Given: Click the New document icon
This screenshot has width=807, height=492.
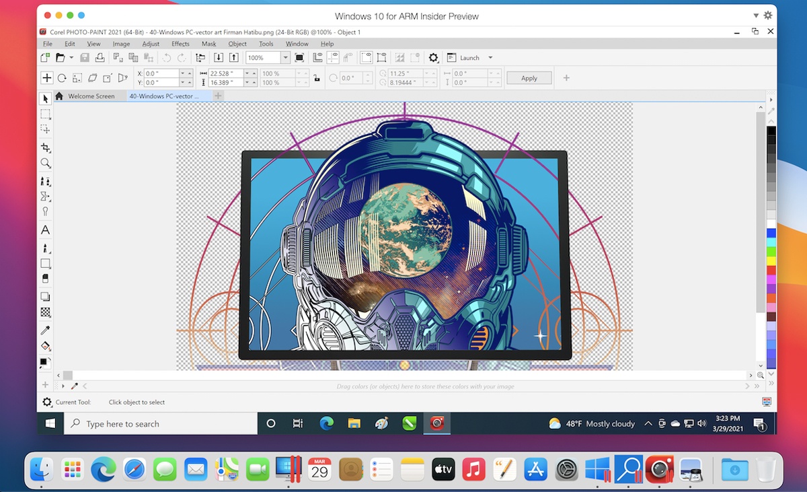Looking at the screenshot, I should [45, 58].
